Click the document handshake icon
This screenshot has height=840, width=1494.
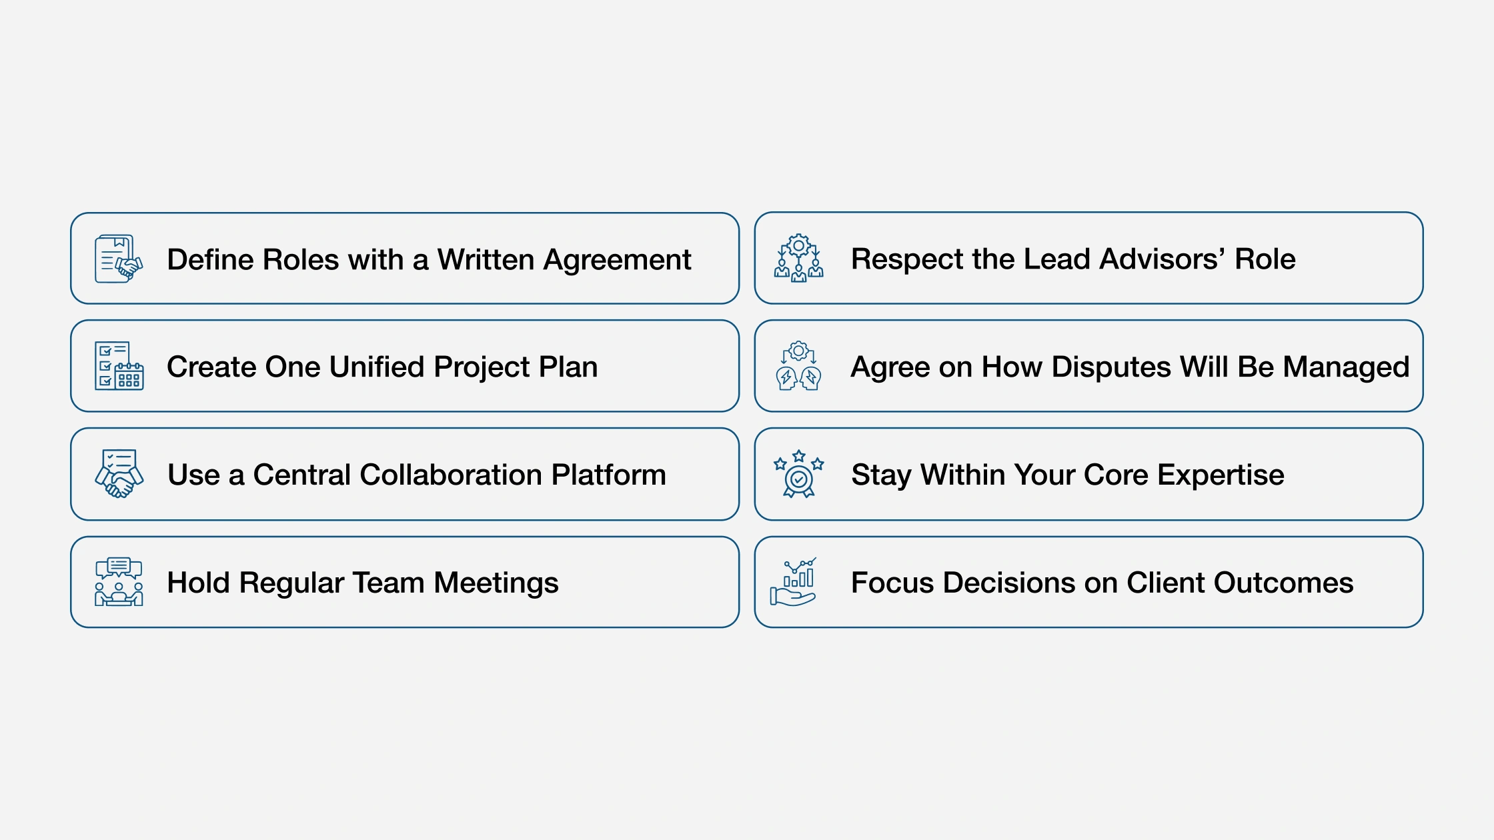click(x=119, y=259)
